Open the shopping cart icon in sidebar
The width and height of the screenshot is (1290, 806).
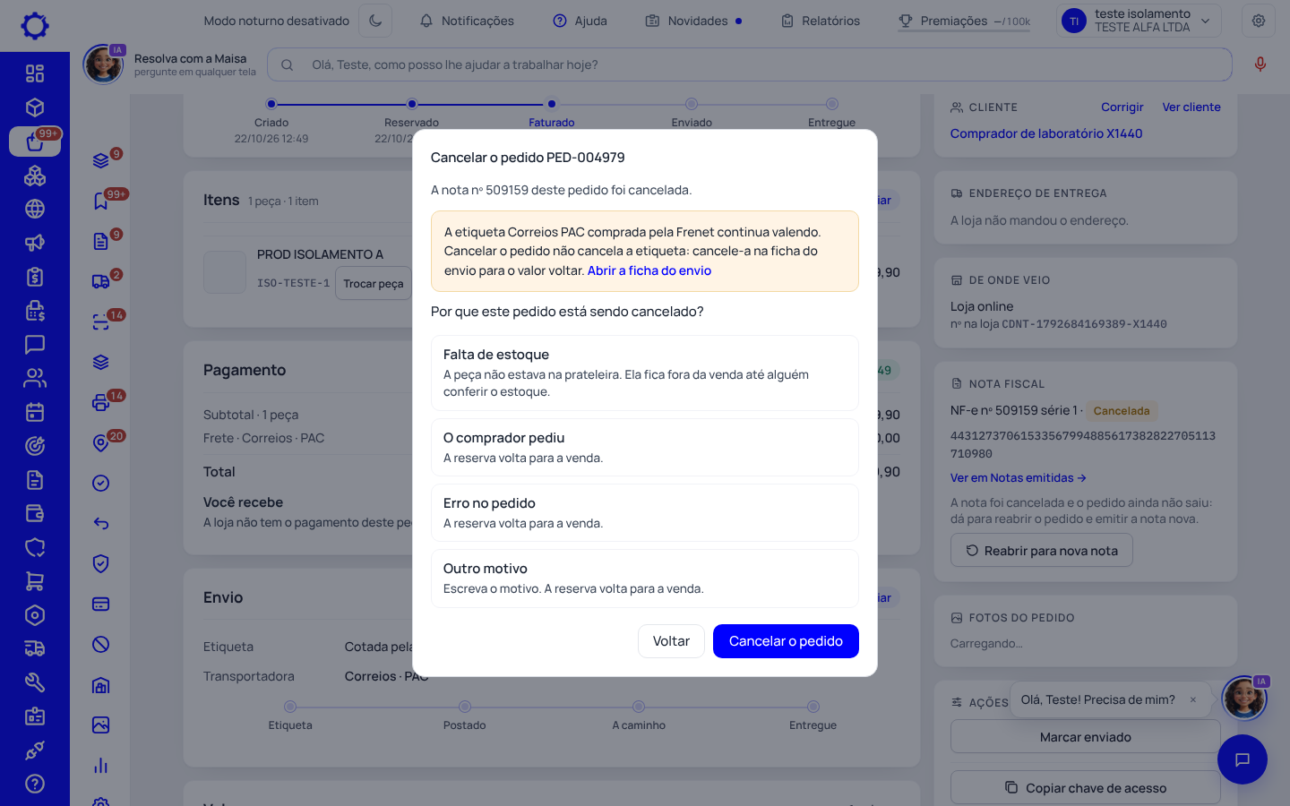click(x=35, y=581)
